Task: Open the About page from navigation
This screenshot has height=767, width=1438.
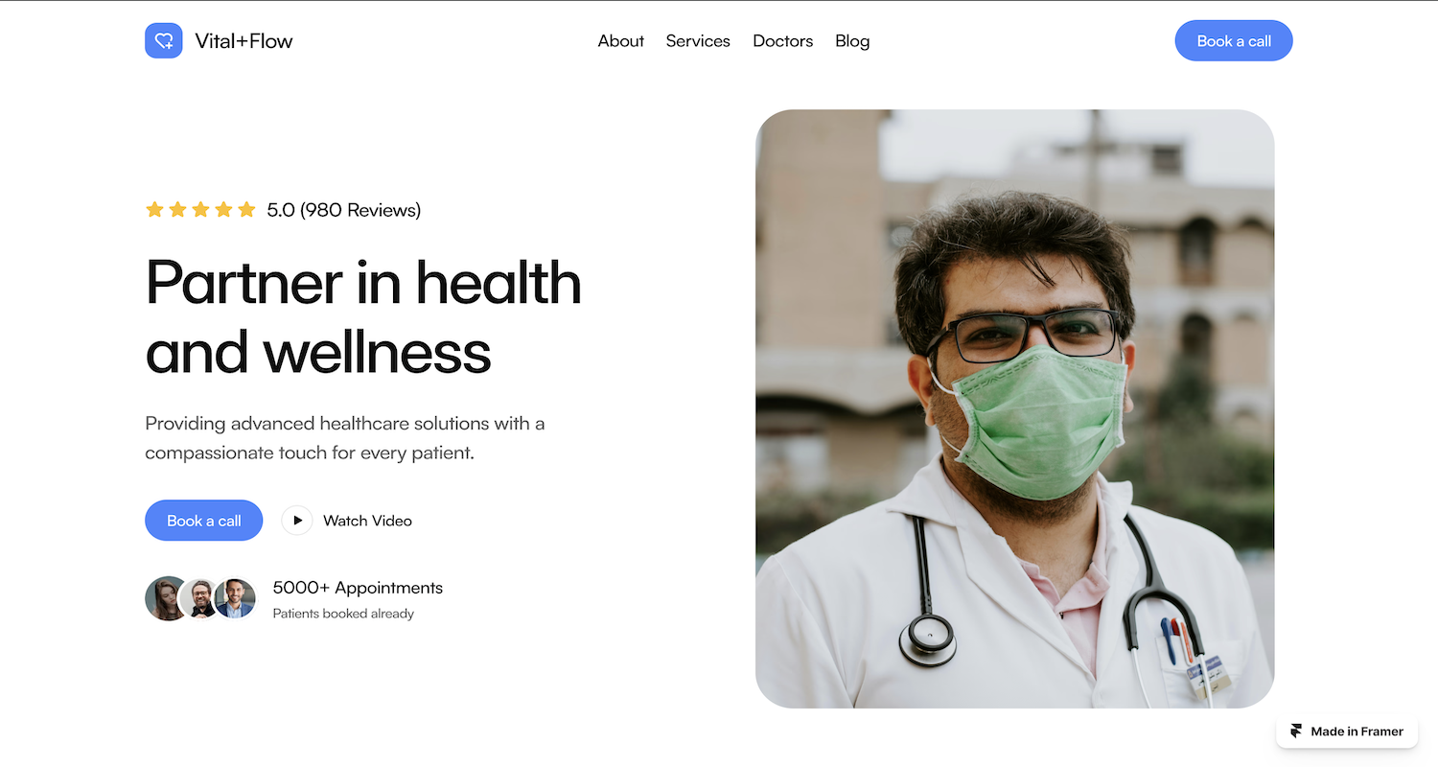Action: click(x=621, y=41)
